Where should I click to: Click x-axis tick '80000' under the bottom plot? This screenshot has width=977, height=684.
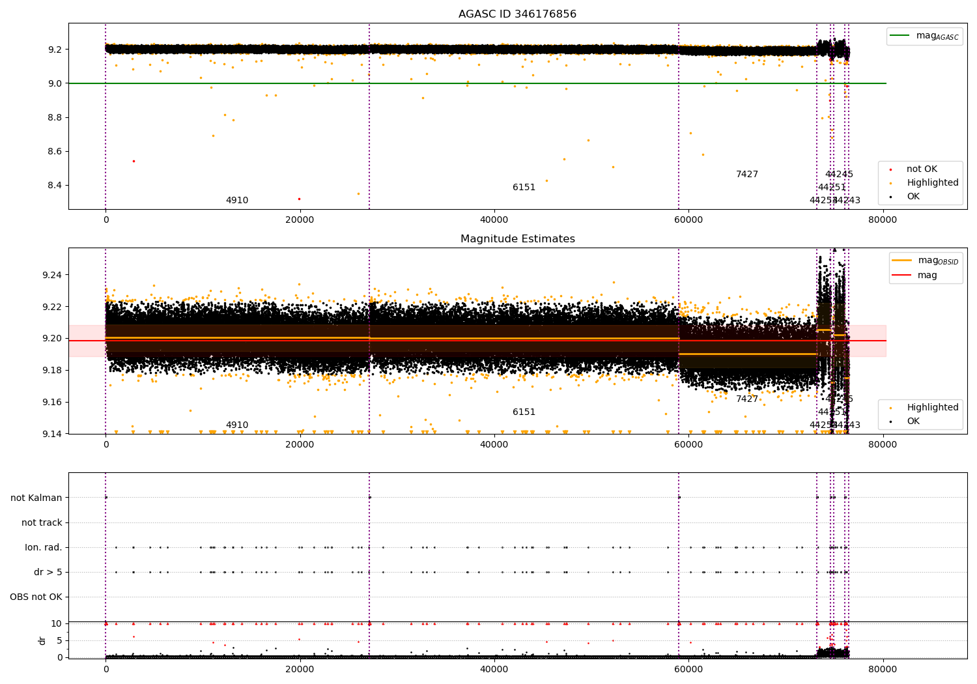click(883, 669)
